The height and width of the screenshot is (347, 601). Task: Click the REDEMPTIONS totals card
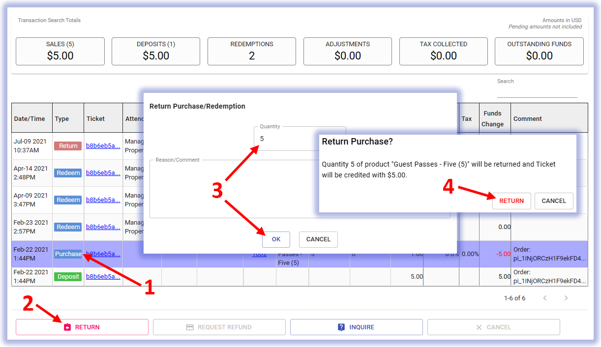(x=252, y=51)
